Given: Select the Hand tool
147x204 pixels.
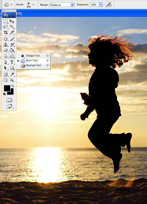Looking at the screenshot, I should point(6,80).
